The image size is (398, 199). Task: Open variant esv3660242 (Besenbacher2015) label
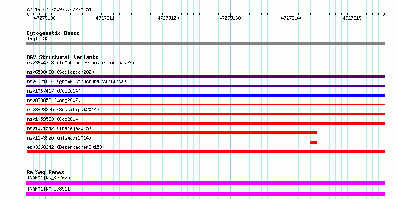[64, 147]
